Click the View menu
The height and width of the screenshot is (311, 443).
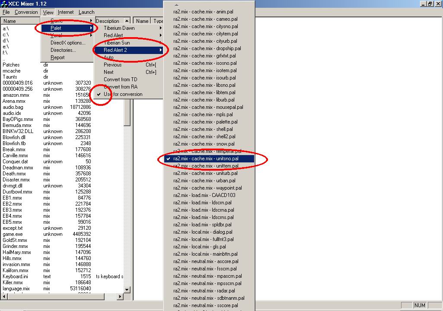coord(48,12)
